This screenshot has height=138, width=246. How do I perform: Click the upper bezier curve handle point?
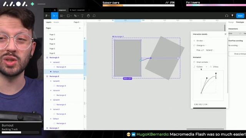[216, 73]
